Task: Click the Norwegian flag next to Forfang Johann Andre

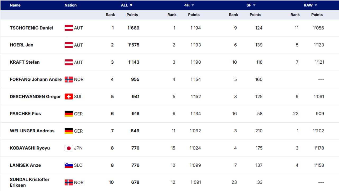Action: 69,79
